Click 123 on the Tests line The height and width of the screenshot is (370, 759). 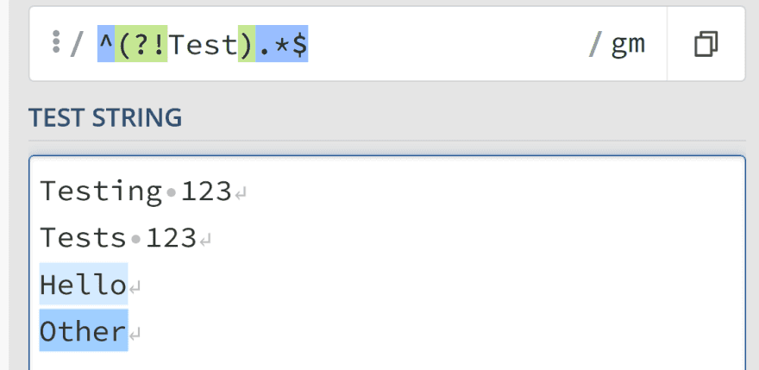[171, 238]
